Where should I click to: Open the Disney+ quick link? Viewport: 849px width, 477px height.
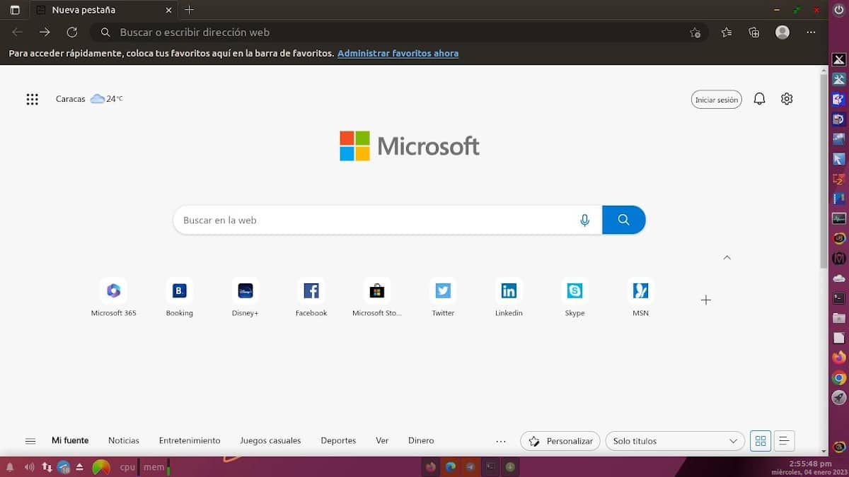246,290
